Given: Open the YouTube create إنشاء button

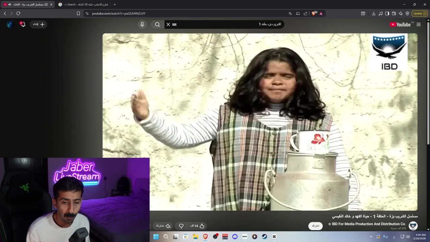Looking at the screenshot, I should click(38, 24).
